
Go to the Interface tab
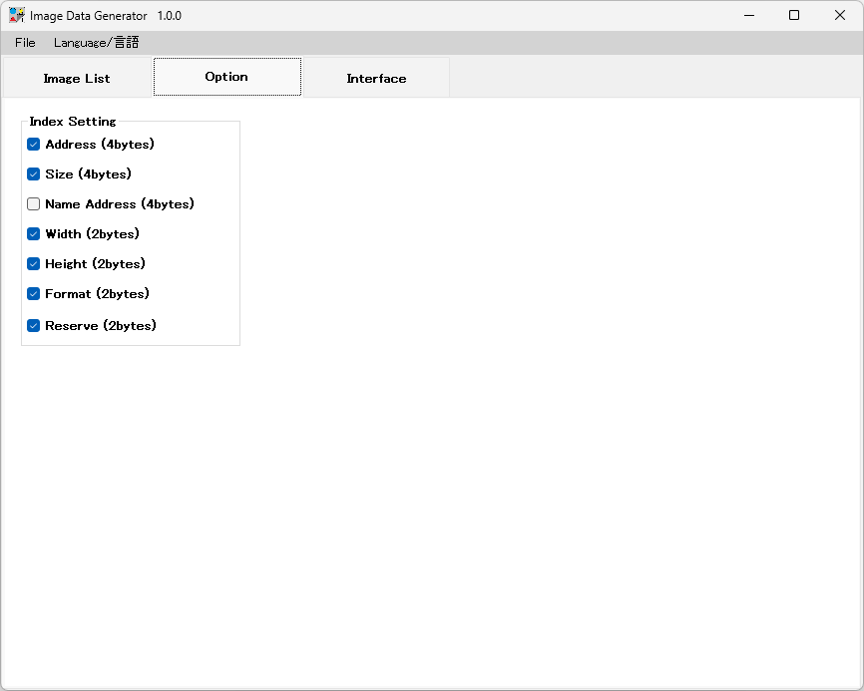click(376, 79)
